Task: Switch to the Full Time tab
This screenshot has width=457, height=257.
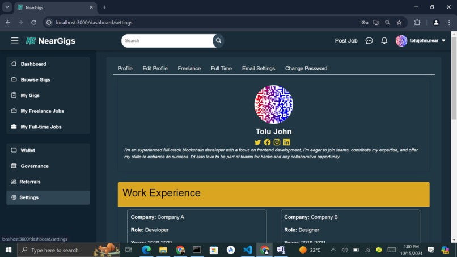Action: (221, 68)
